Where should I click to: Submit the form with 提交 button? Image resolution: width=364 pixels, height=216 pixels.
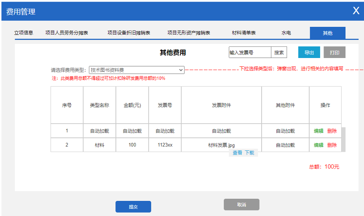133,207
